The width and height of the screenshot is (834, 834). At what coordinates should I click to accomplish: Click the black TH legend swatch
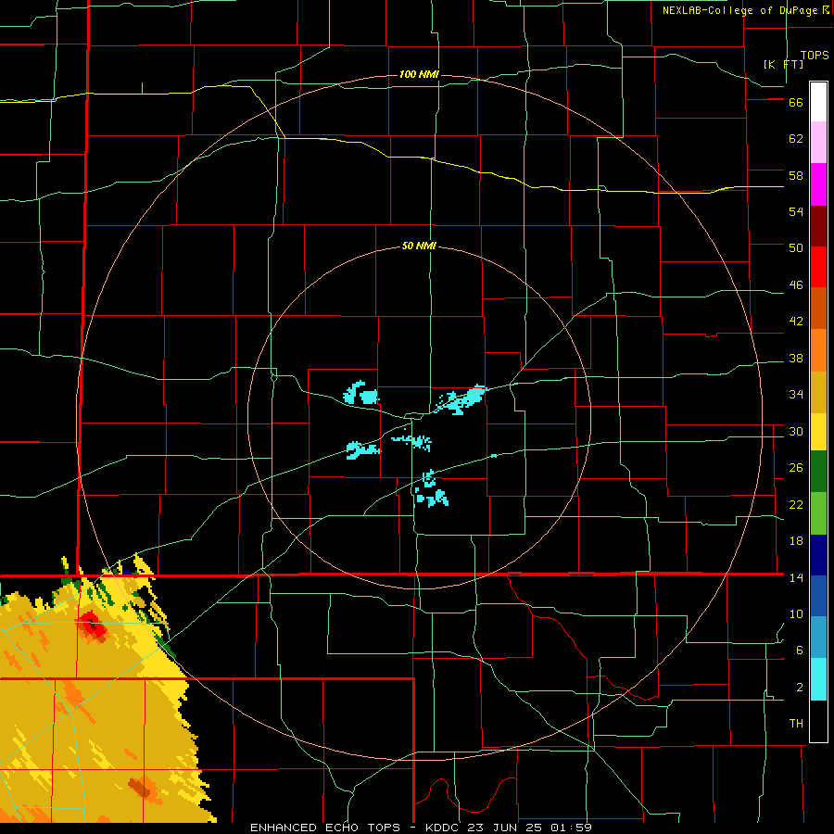point(818,721)
